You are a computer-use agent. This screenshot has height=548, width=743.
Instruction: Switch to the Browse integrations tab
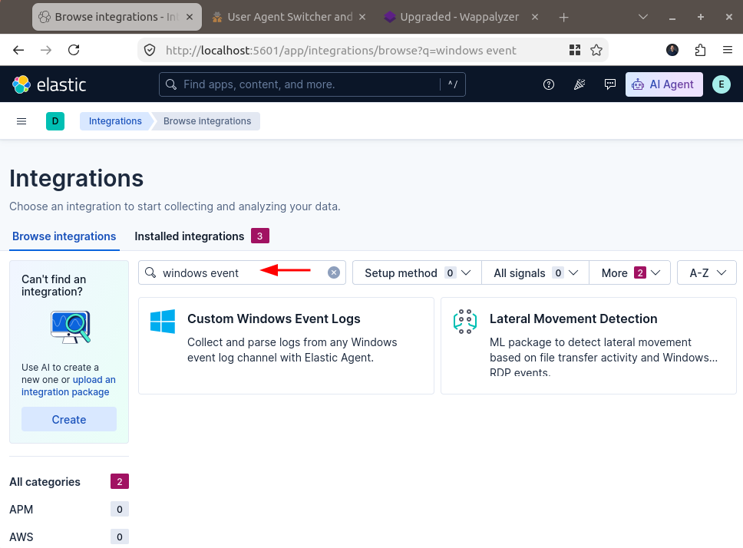(64, 236)
